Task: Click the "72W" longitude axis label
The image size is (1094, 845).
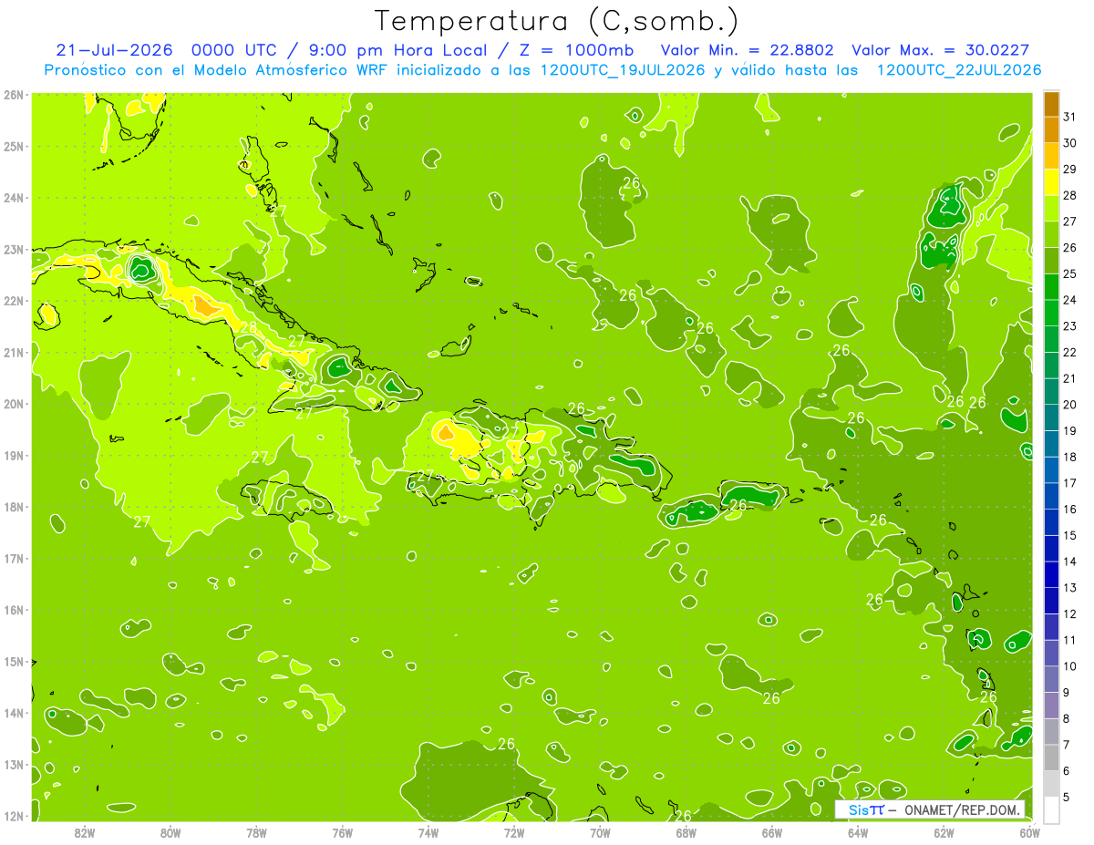Action: [x=514, y=832]
